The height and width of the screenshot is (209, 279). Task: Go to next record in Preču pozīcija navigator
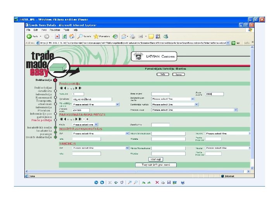pos(76,88)
